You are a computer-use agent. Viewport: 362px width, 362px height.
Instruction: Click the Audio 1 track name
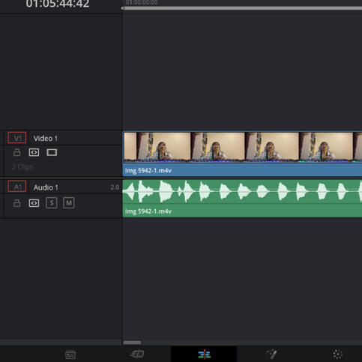click(x=46, y=187)
